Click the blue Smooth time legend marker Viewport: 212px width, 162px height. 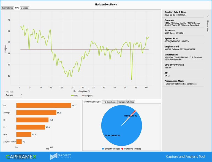pos(103,148)
